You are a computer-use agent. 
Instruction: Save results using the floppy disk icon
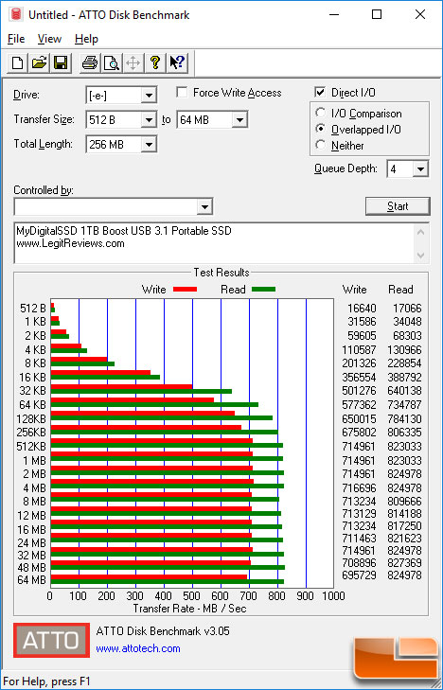click(61, 62)
